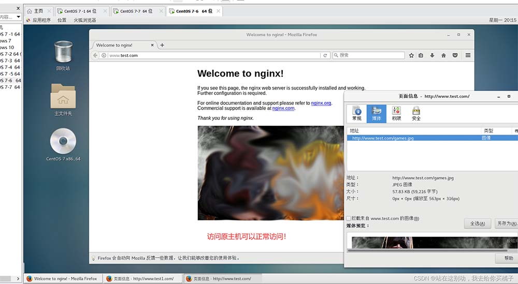
Task: Click the 全选 select all button
Action: coord(477,223)
